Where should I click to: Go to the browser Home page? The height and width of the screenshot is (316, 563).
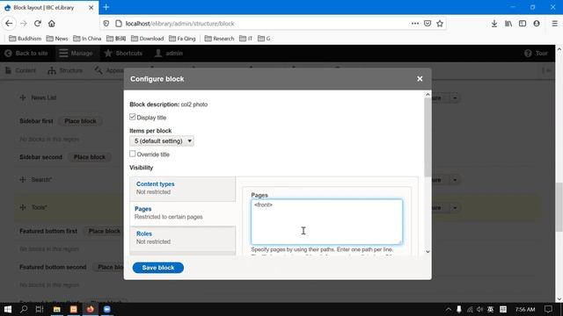tap(52, 24)
